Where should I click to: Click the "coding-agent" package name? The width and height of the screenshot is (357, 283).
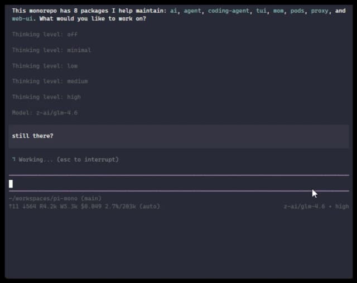tap(228, 11)
